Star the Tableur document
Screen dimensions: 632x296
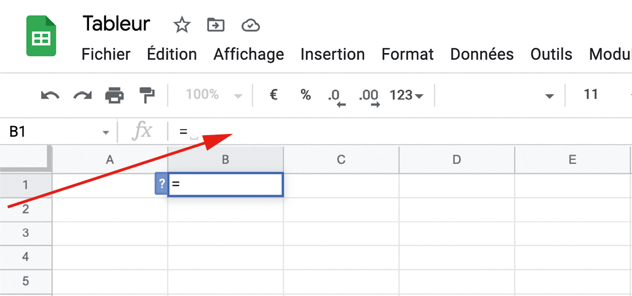(182, 25)
